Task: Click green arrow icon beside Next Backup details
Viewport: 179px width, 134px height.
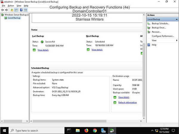Action: 88,50
